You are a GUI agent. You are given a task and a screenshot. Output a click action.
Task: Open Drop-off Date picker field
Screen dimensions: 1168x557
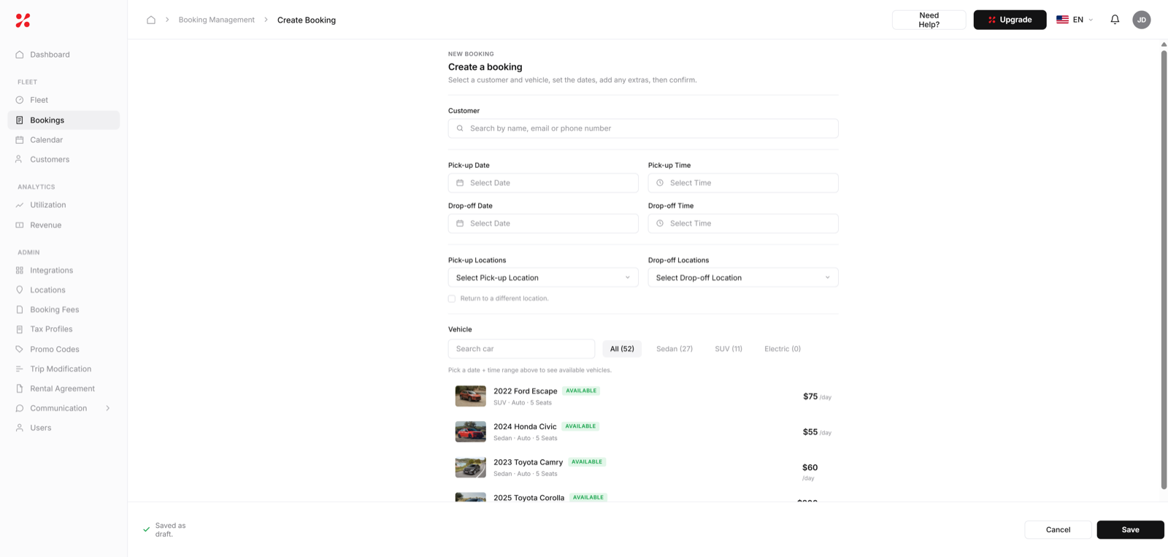(x=543, y=223)
